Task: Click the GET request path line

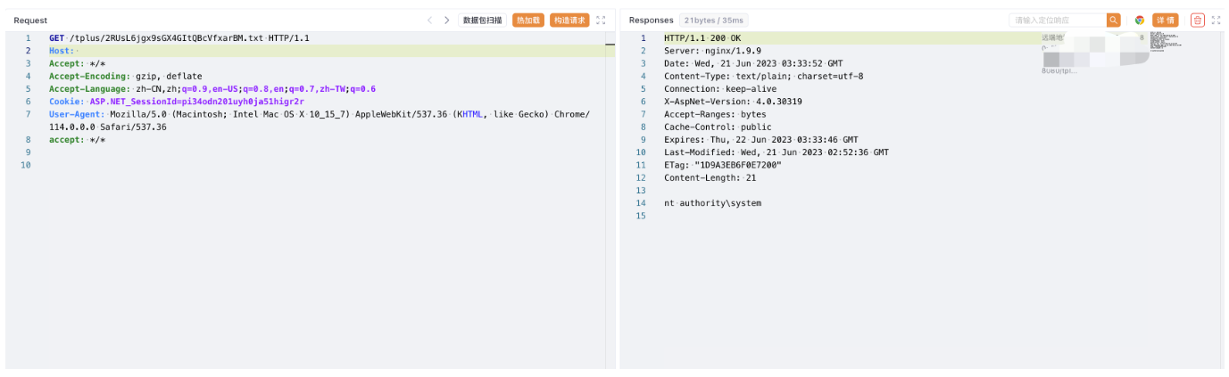Action: (x=179, y=38)
